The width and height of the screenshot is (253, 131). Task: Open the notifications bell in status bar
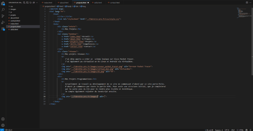tap(250, 130)
